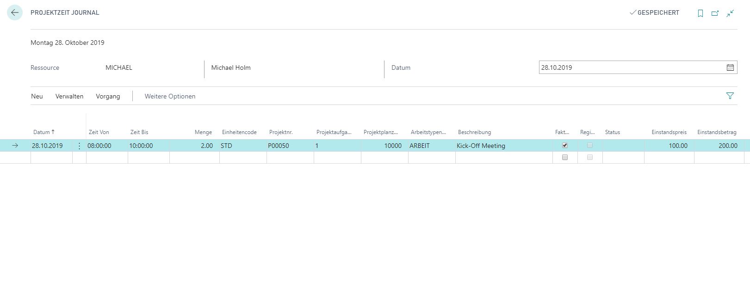Edit the Zeit Von cell 08:00:00
The width and height of the screenshot is (750, 294).
(107, 146)
